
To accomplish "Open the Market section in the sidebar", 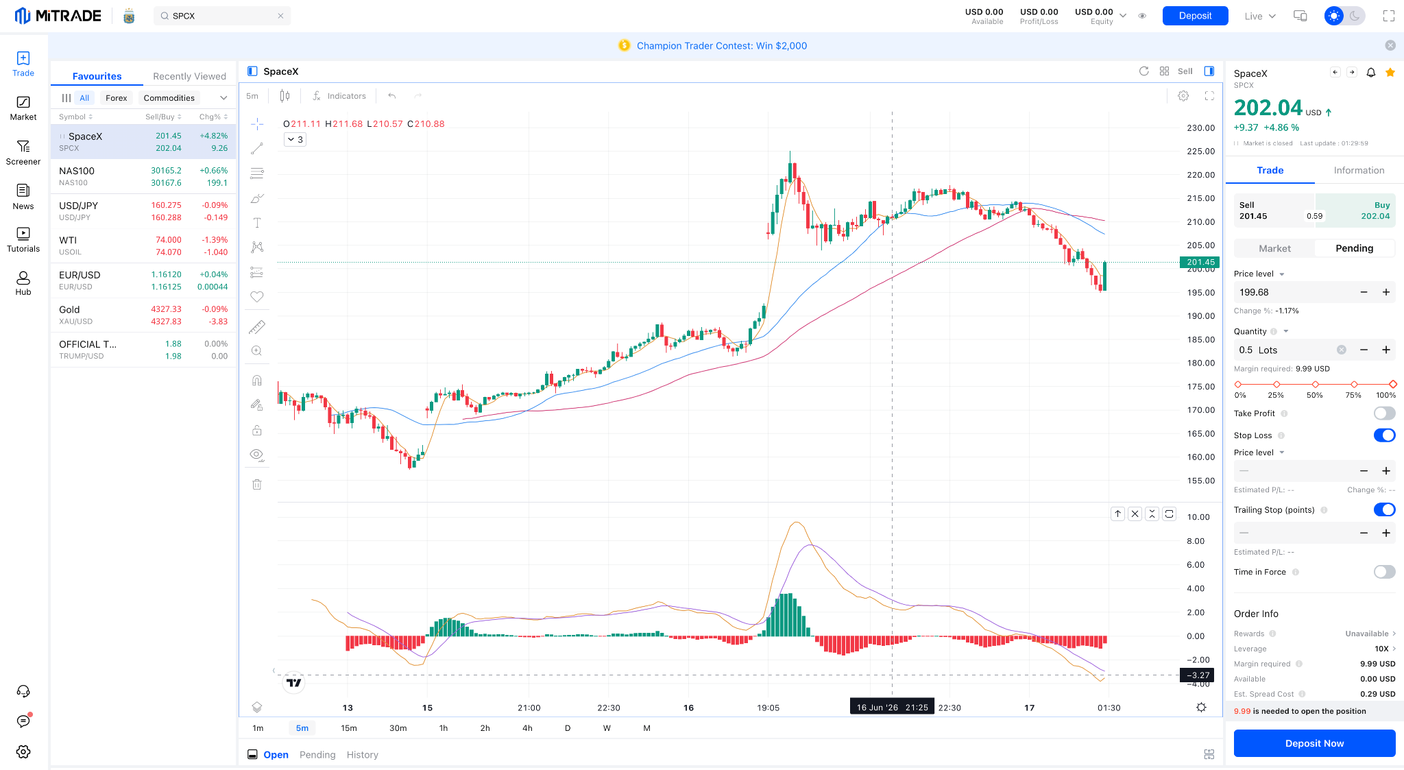I will [23, 108].
